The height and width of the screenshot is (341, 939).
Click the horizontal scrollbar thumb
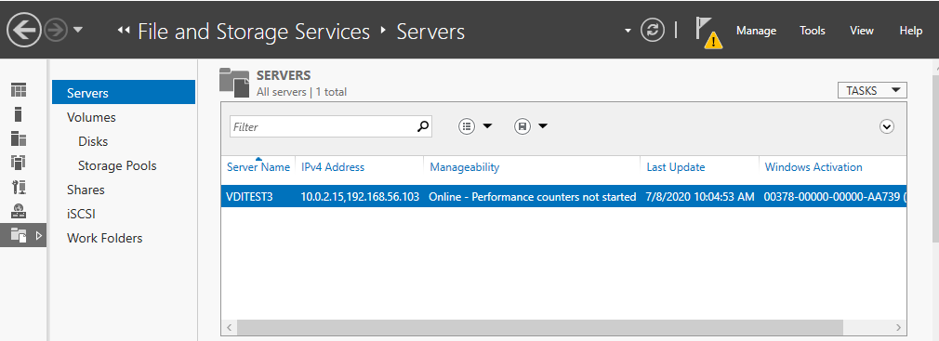point(540,327)
